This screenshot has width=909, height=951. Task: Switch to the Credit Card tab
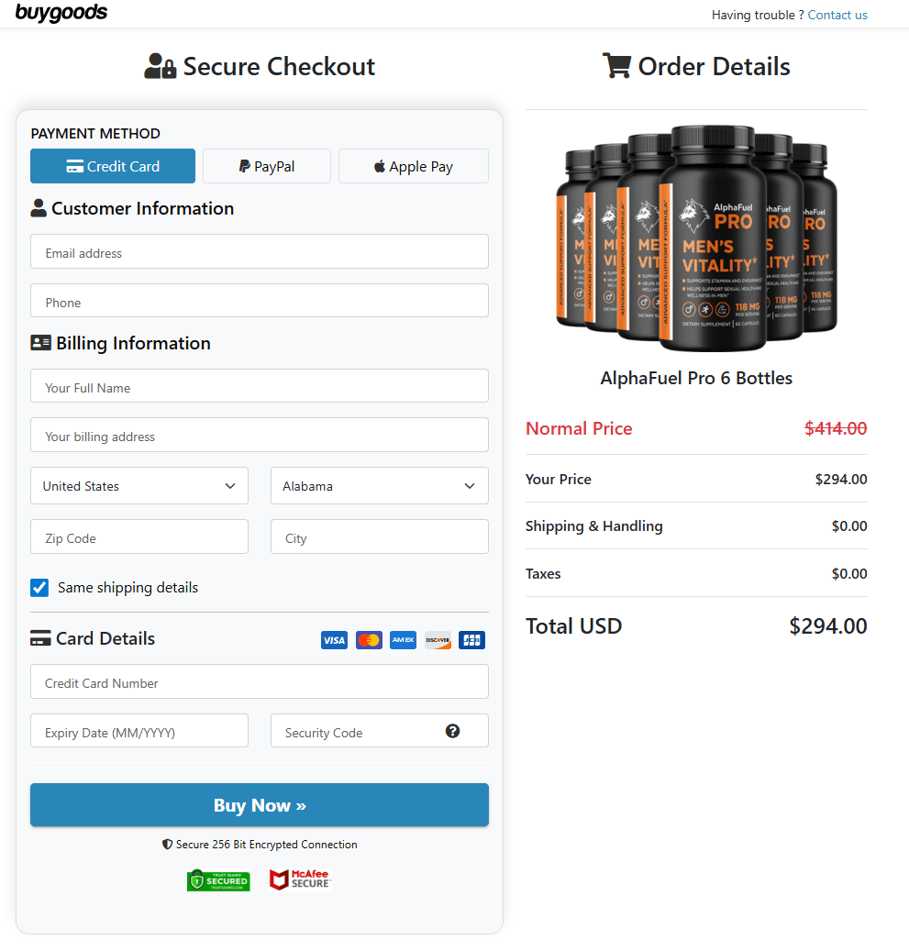point(112,166)
